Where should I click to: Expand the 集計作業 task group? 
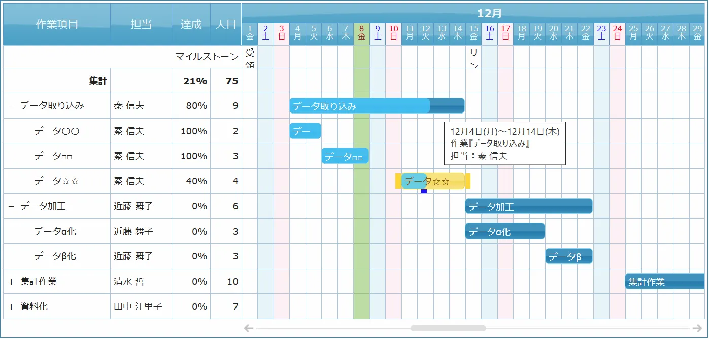(x=11, y=282)
